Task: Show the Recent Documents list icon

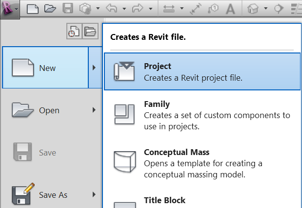Action: pyautogui.click(x=74, y=32)
